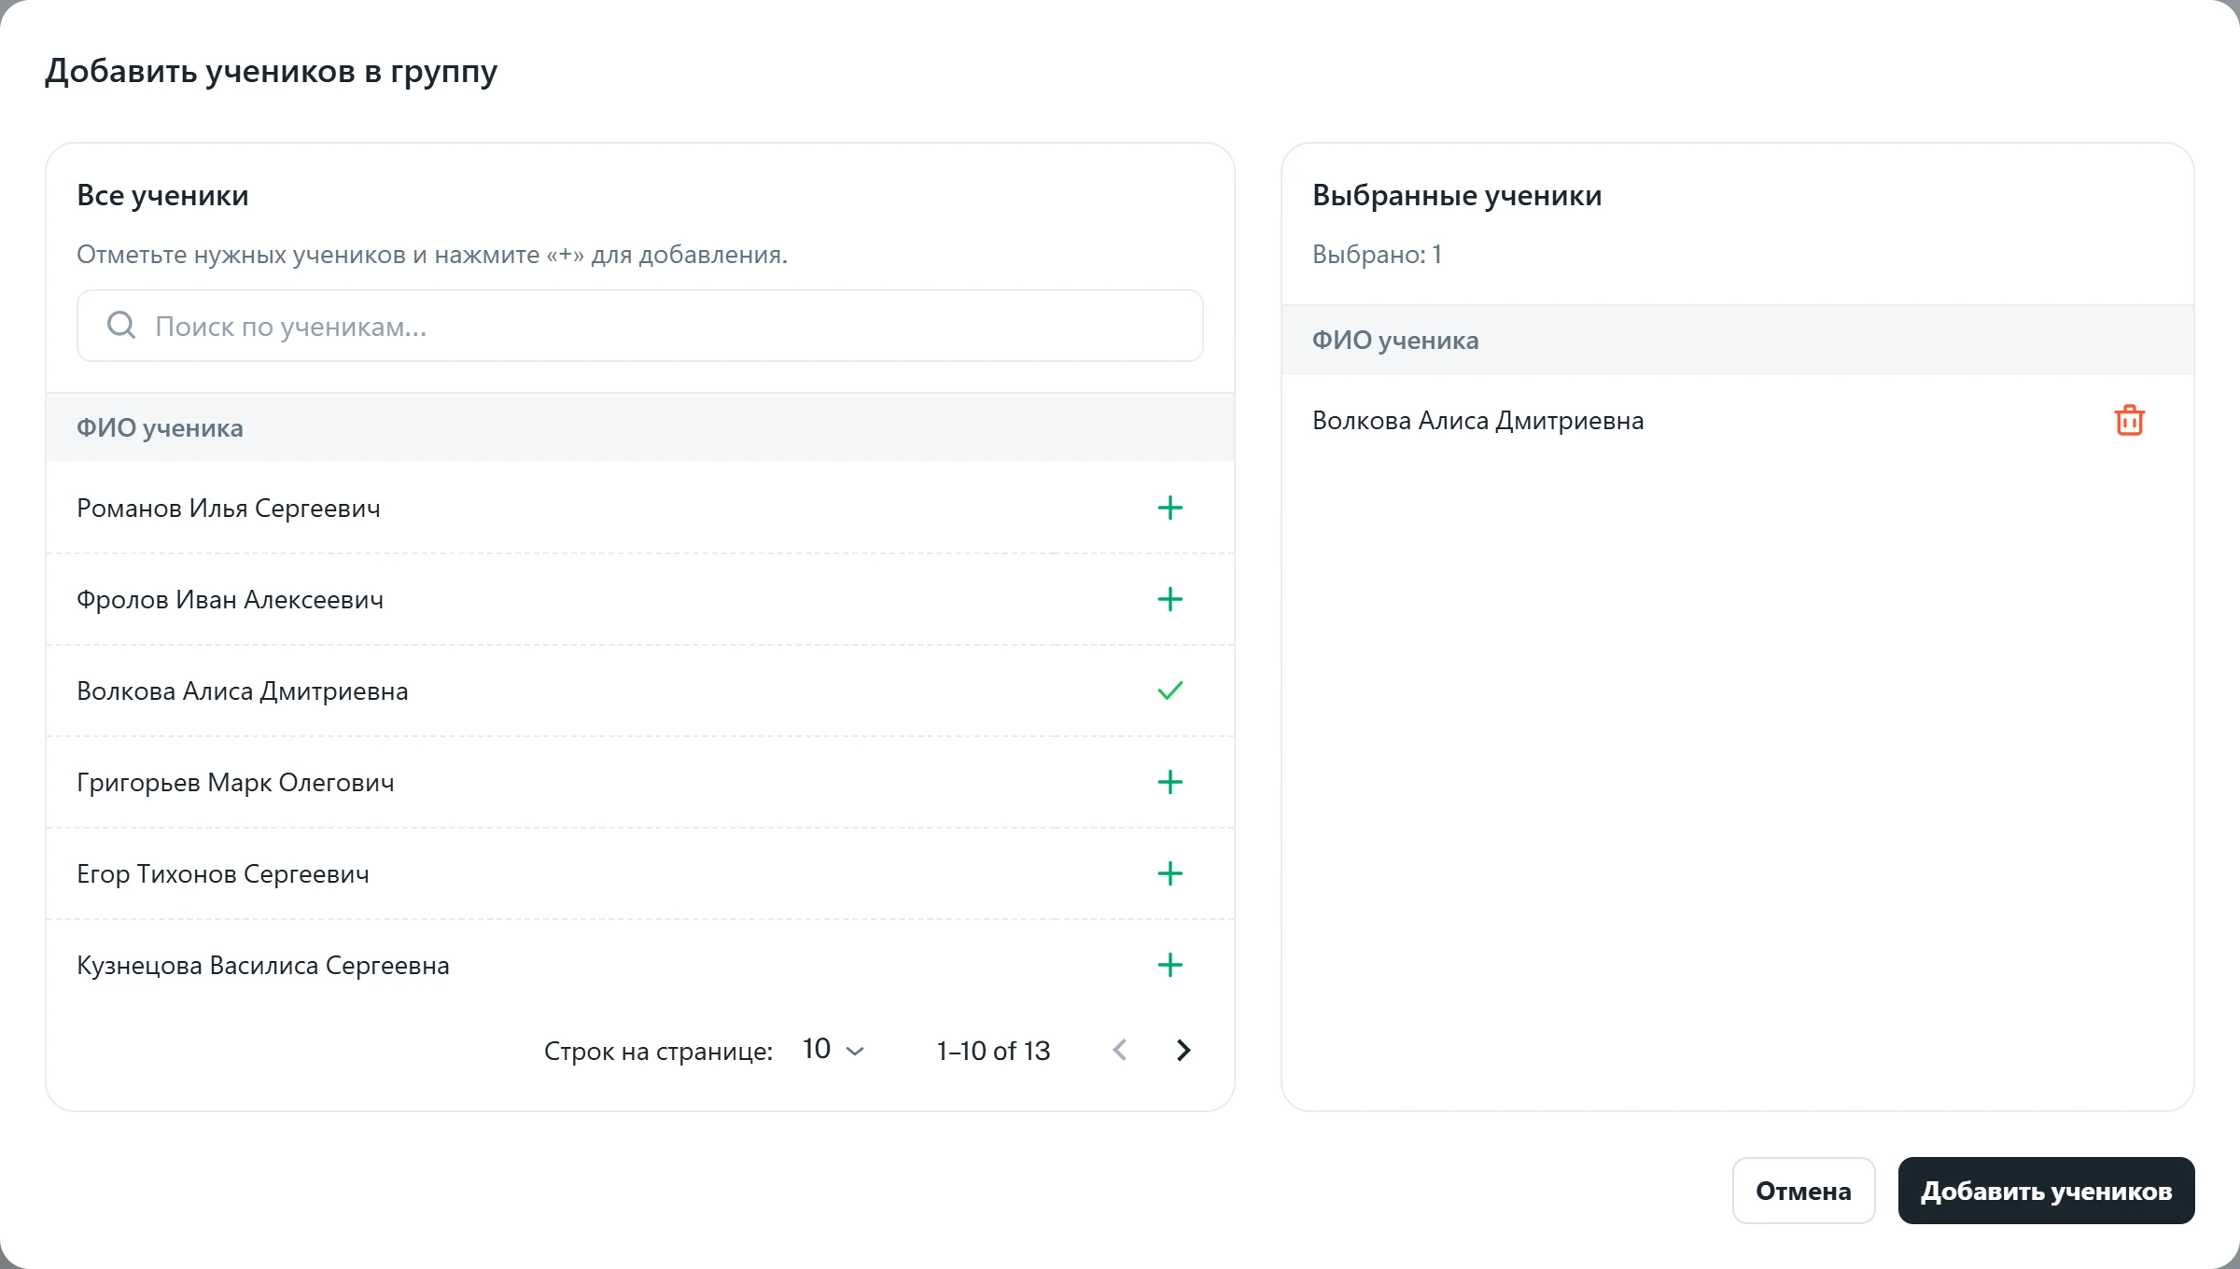This screenshot has width=2240, height=1269.
Task: Remove Волкова Алиса Дмитриевна via trash icon
Action: [x=2129, y=420]
